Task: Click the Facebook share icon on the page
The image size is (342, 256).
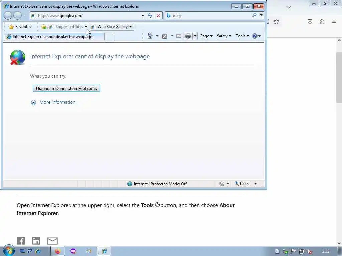Action: coord(21,241)
